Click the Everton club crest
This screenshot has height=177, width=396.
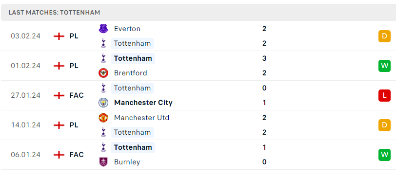(103, 29)
